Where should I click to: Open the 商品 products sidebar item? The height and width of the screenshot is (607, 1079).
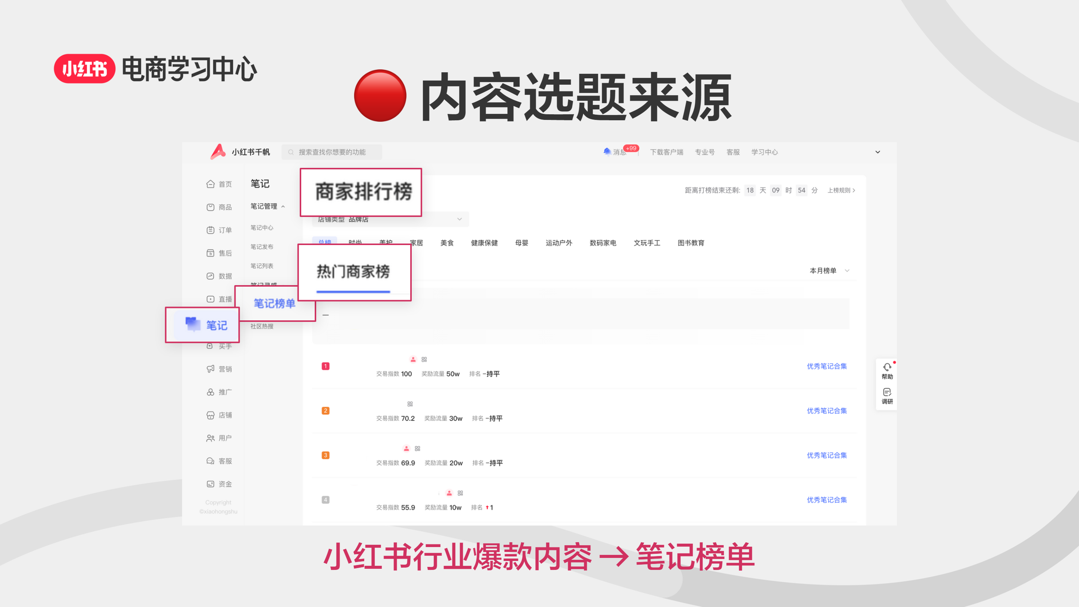tap(219, 207)
